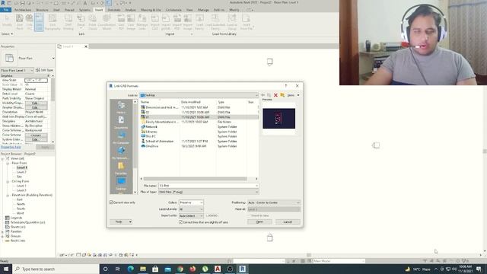Click the Documents shortcut in dialog places bar
487x274 pixels.
pyautogui.click(x=121, y=123)
